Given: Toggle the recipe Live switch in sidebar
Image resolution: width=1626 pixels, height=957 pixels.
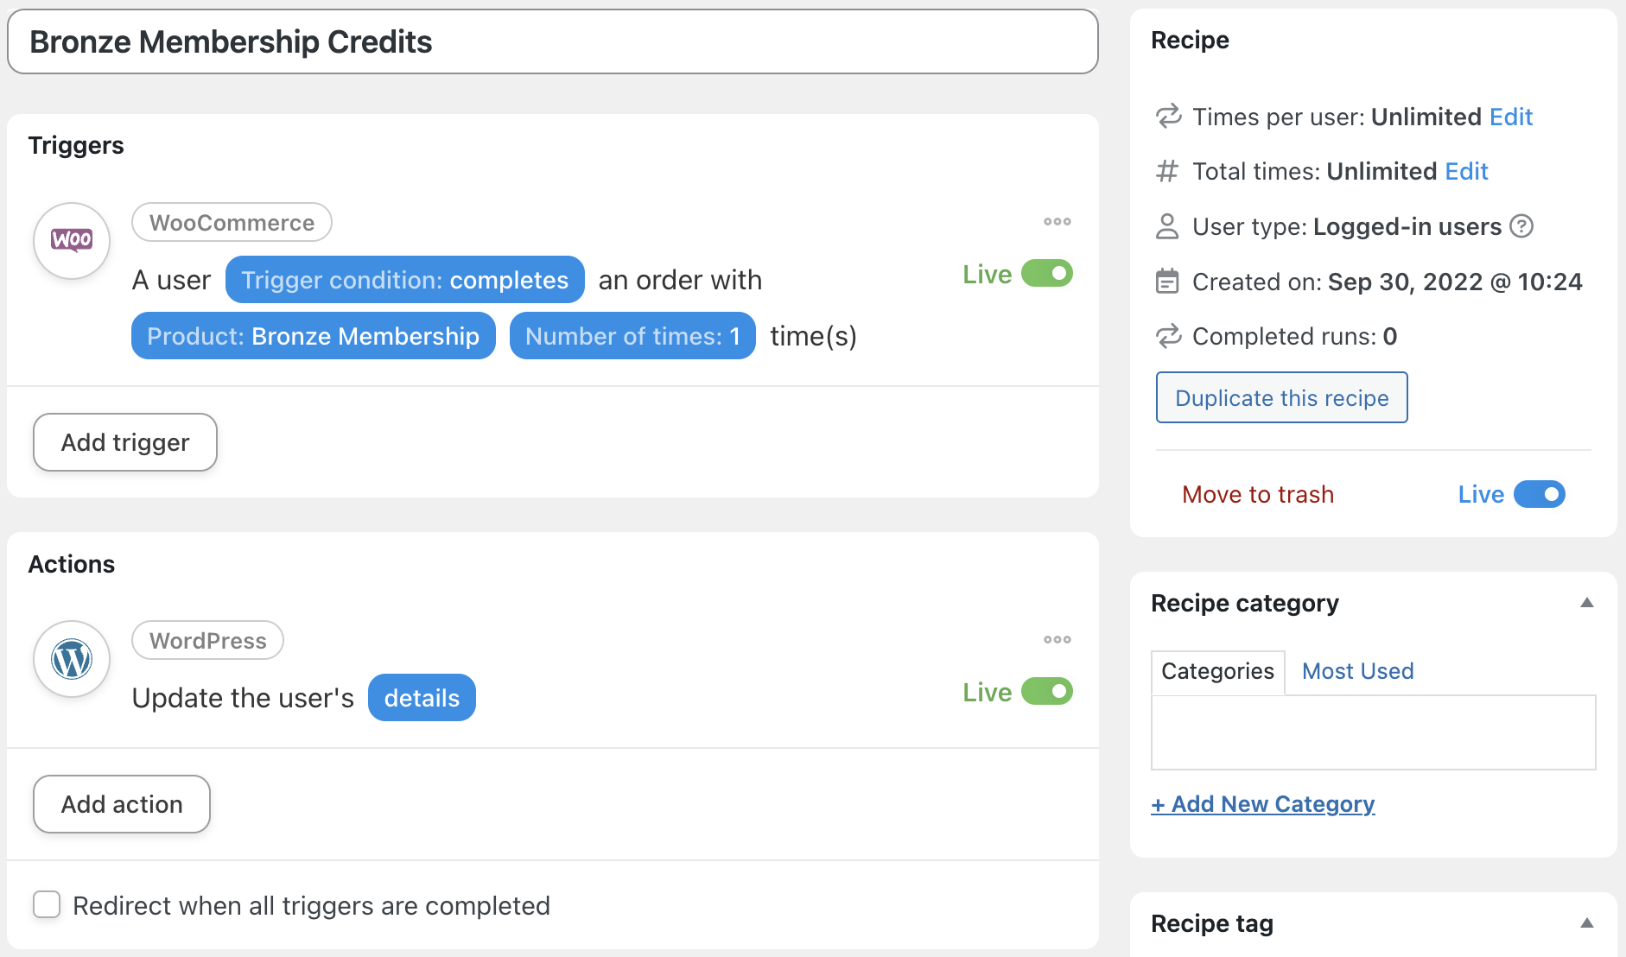Looking at the screenshot, I should click(x=1540, y=494).
